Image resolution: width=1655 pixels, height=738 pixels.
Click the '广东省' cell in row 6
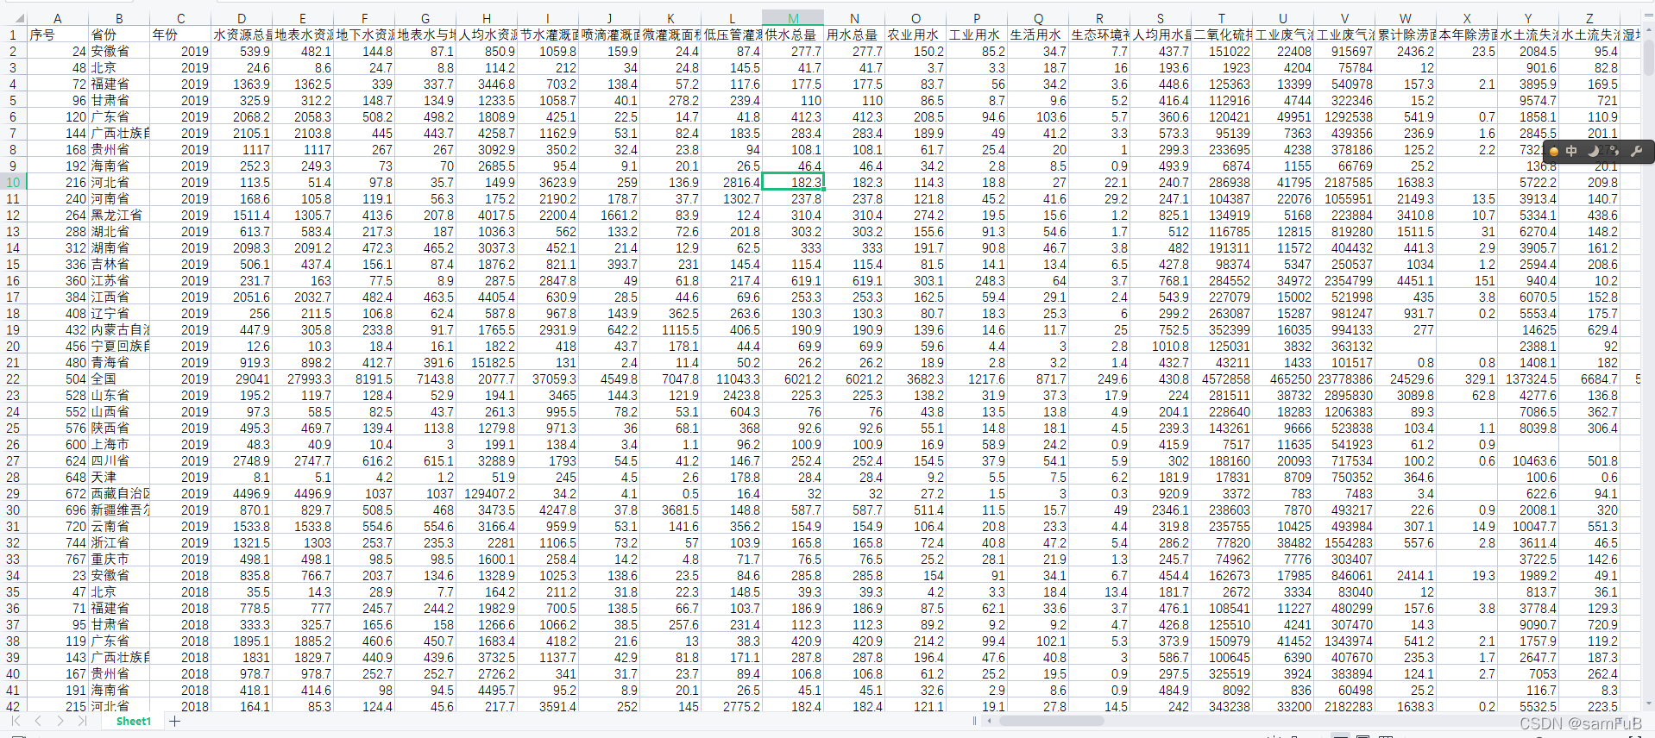(119, 116)
